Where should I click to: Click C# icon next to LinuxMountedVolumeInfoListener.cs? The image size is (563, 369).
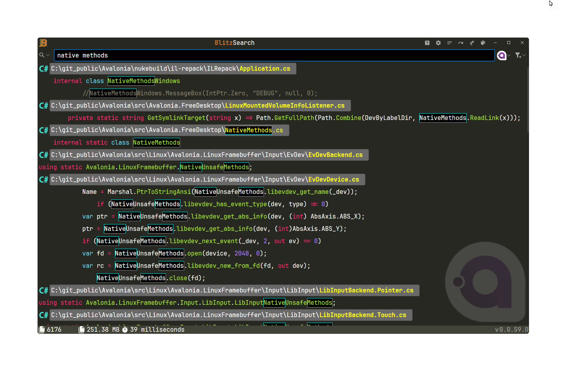coord(44,106)
